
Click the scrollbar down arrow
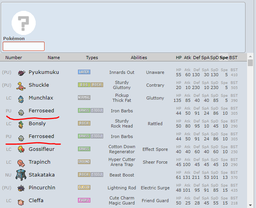(x=250, y=205)
